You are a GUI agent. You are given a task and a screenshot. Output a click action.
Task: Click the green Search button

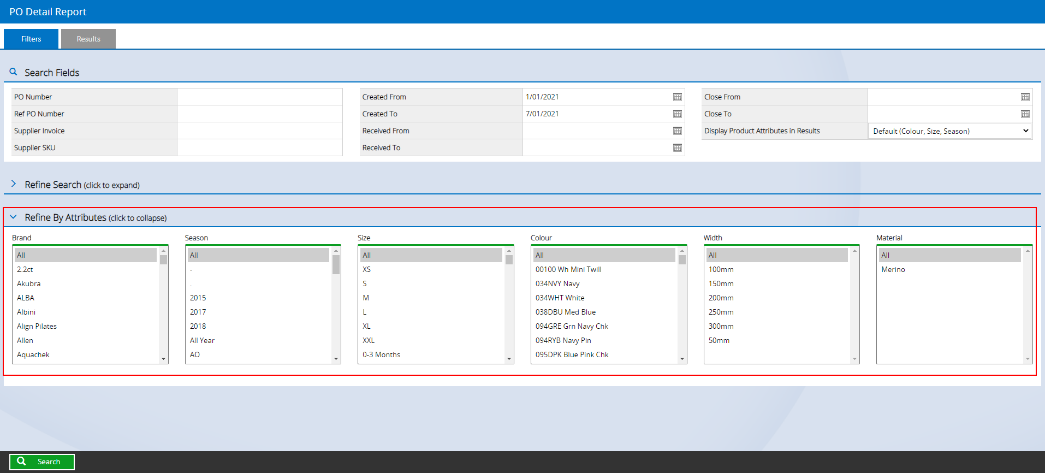42,462
